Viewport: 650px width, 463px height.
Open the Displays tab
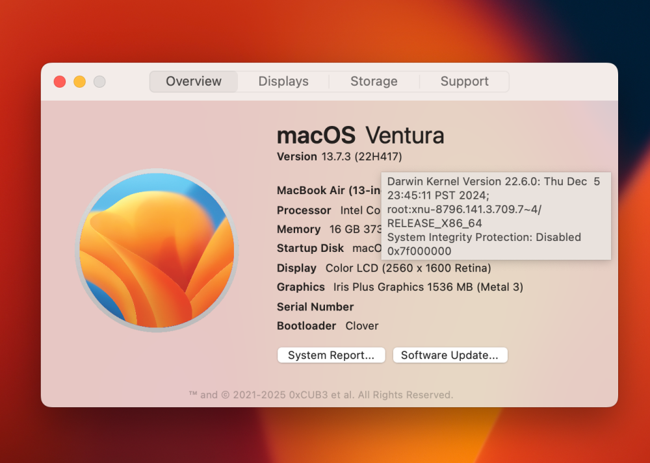click(283, 81)
